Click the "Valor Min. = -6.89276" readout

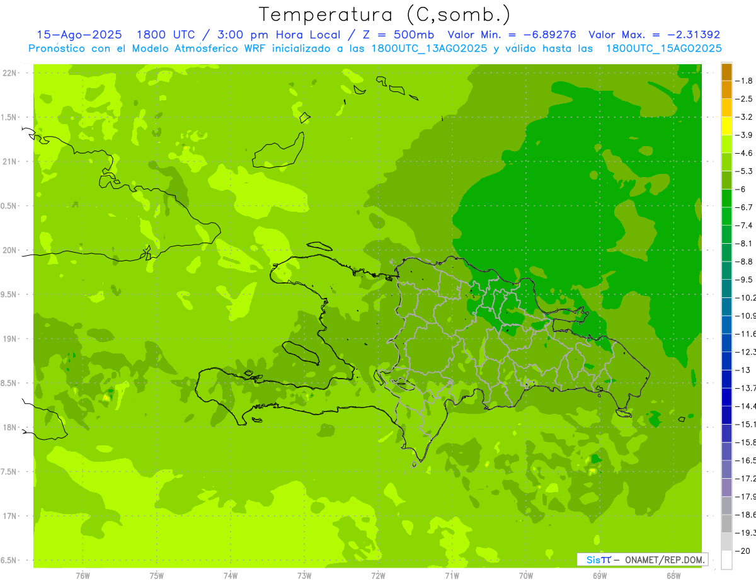(512, 35)
